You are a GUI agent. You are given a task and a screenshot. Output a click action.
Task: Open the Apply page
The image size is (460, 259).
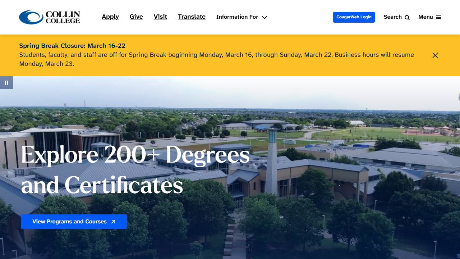click(110, 17)
